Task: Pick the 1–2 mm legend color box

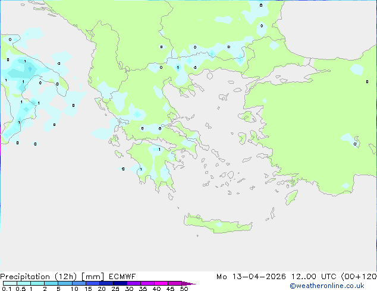Action: [37, 283]
